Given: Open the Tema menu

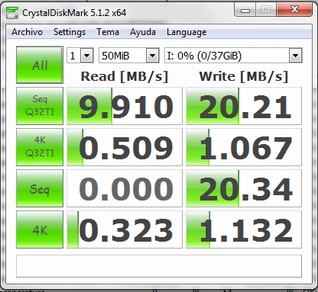Looking at the screenshot, I should pos(108,32).
